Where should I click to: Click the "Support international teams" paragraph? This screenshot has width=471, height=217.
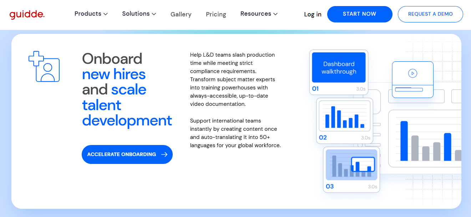(235, 133)
